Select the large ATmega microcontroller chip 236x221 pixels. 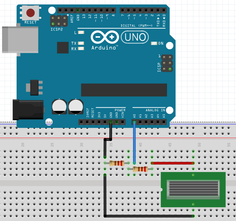tap(124, 90)
